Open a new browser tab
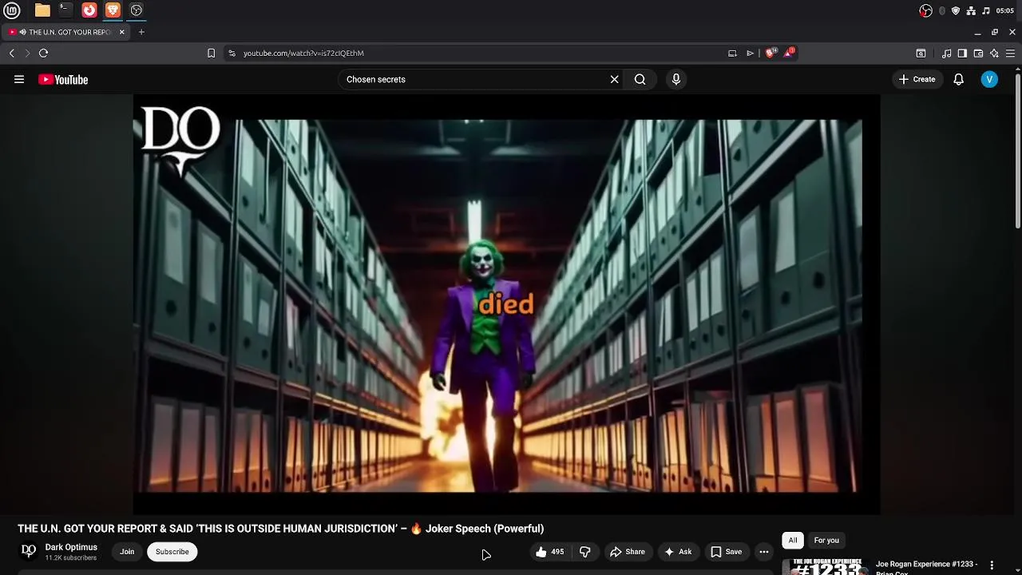This screenshot has width=1022, height=575. point(141,32)
